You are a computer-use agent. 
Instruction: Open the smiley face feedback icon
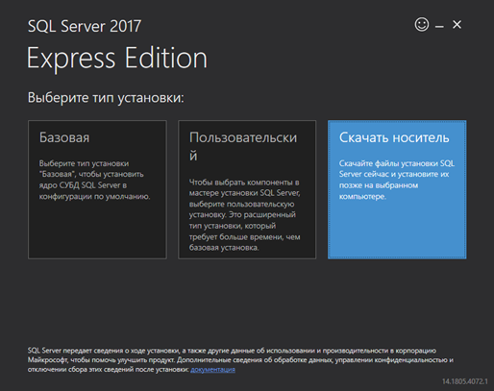tap(422, 24)
